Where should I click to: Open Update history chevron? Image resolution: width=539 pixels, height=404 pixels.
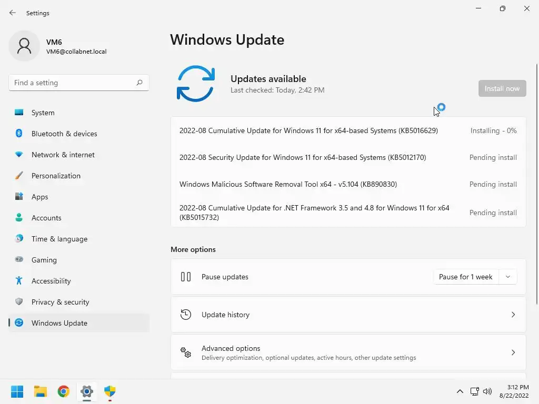coord(513,315)
